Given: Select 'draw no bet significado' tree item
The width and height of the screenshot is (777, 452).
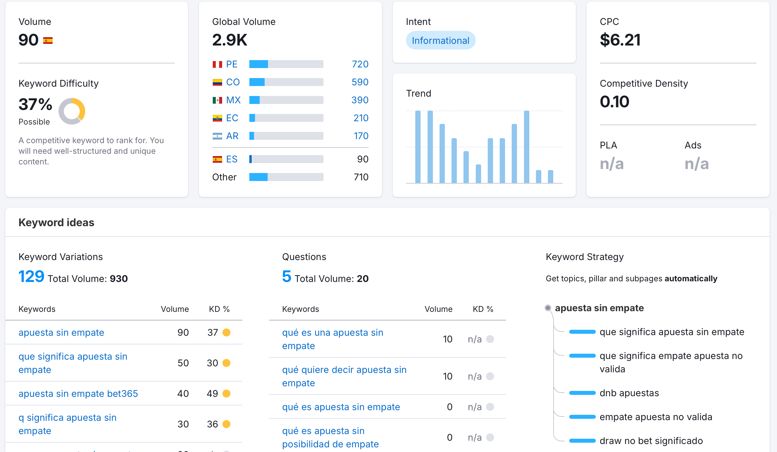Looking at the screenshot, I should (x=651, y=441).
